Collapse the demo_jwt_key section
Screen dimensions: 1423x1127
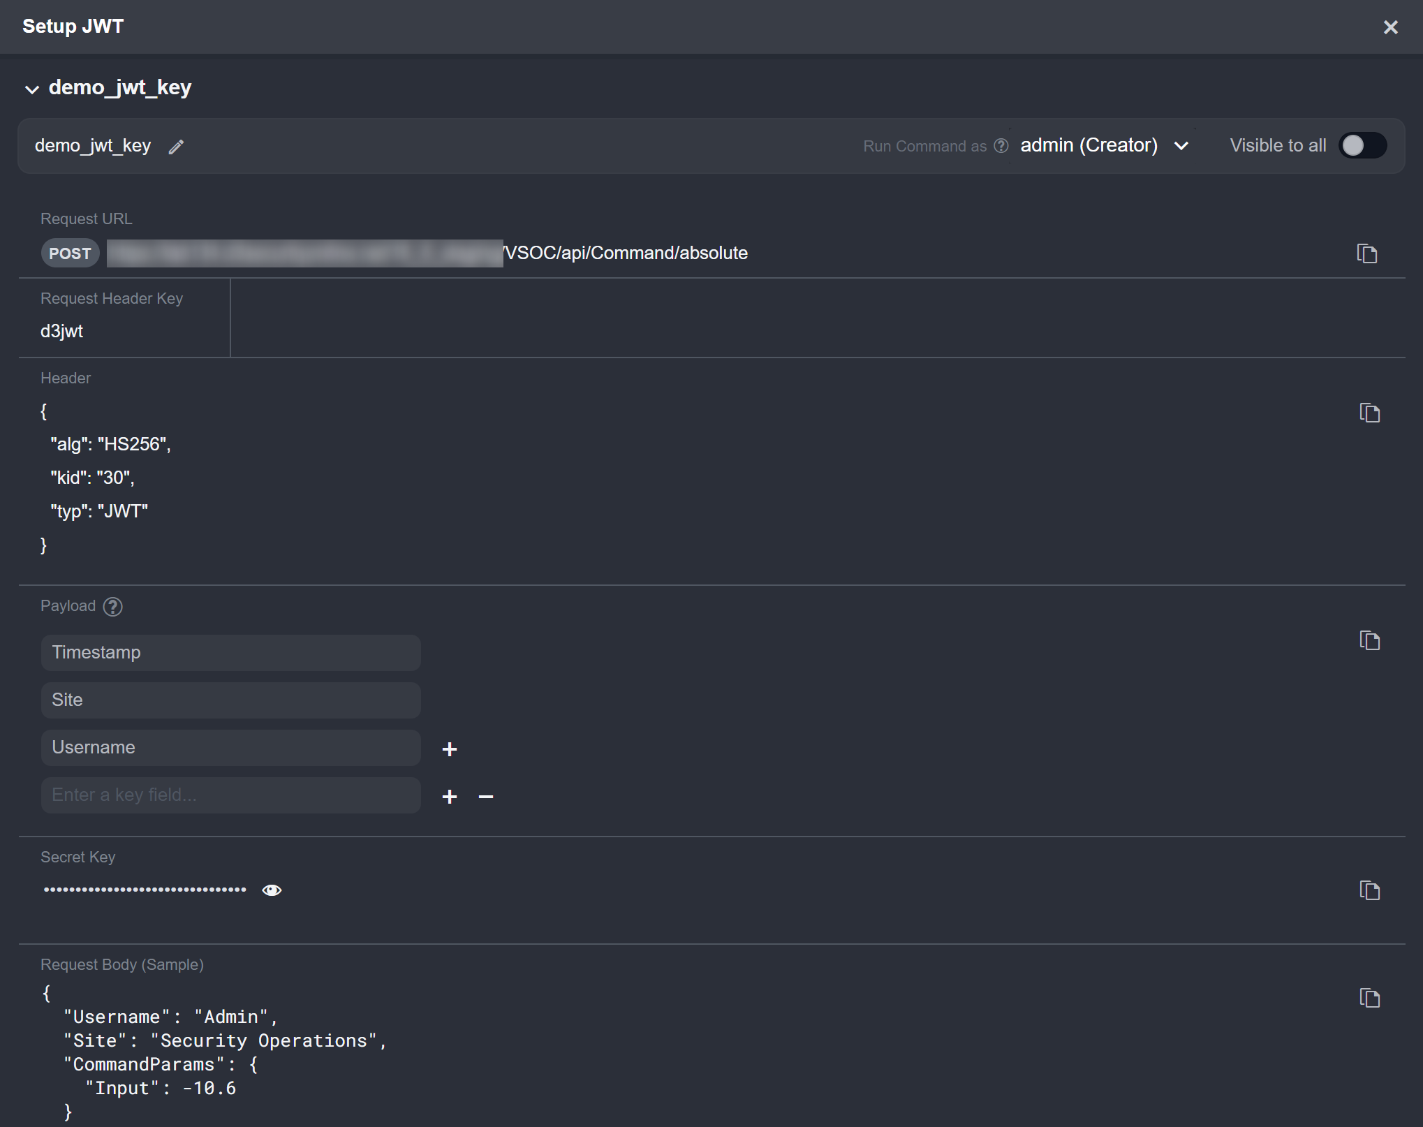coord(32,89)
